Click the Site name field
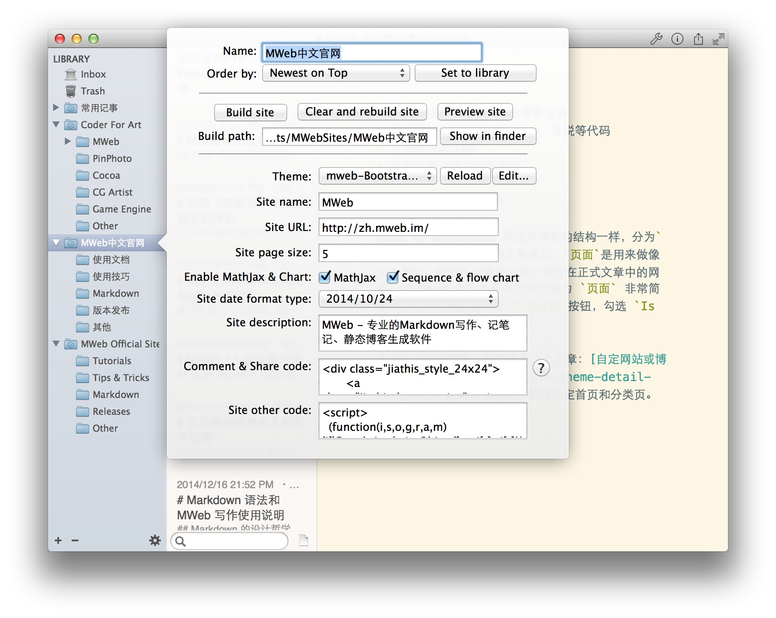 408,202
